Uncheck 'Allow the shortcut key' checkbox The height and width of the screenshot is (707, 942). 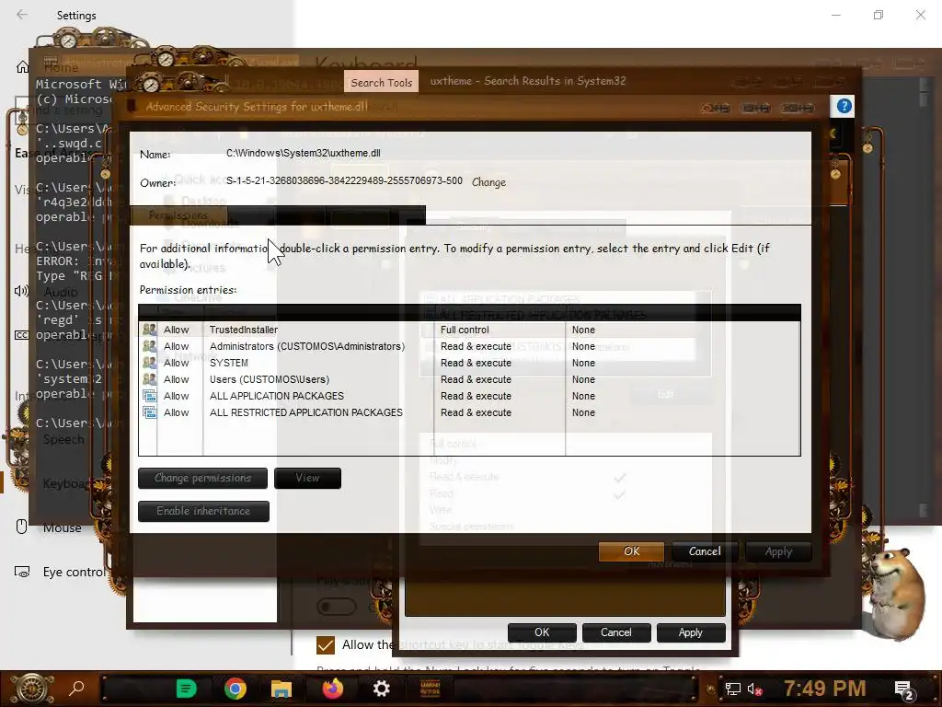click(x=325, y=645)
